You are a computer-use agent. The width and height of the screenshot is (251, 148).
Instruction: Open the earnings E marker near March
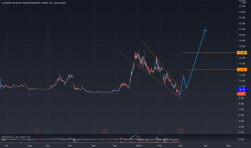(x=180, y=131)
